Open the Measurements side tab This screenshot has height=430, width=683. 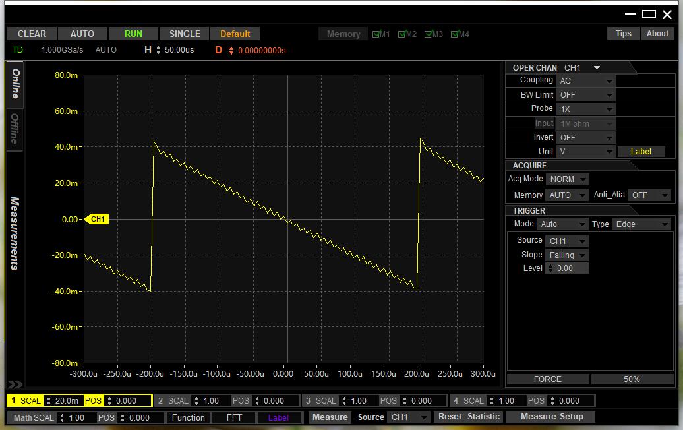pyautogui.click(x=15, y=233)
